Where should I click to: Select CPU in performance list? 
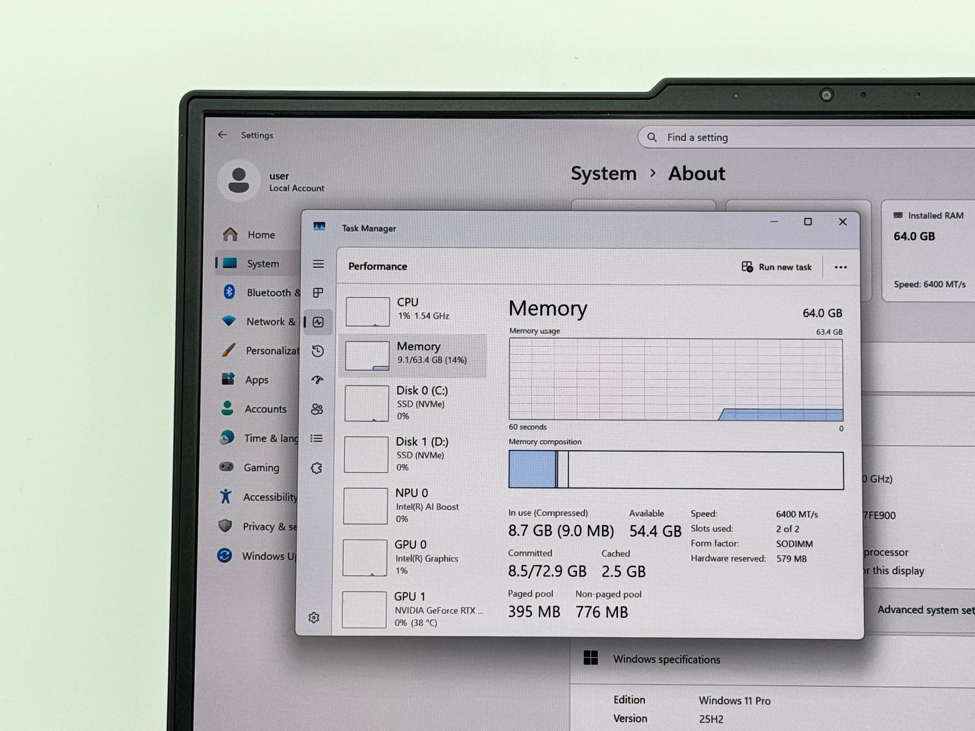(413, 311)
